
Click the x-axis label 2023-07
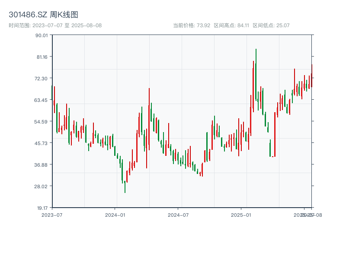52,215
